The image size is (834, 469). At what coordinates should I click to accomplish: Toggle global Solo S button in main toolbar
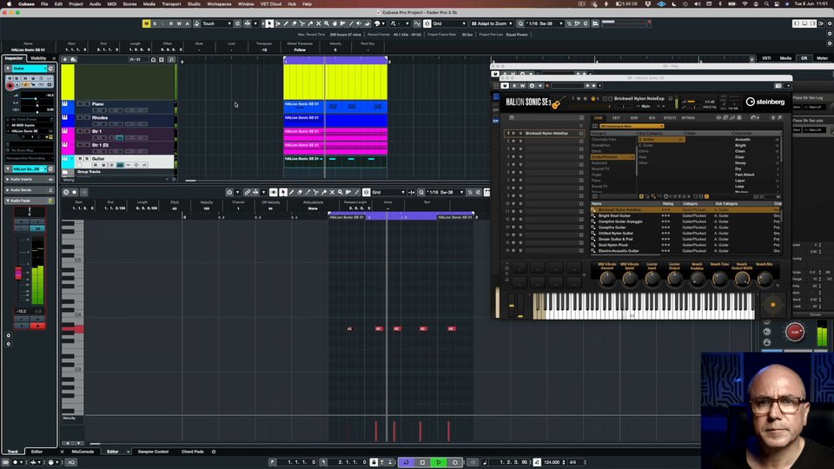155,23
